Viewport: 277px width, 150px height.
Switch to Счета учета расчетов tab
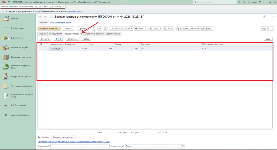(94, 34)
